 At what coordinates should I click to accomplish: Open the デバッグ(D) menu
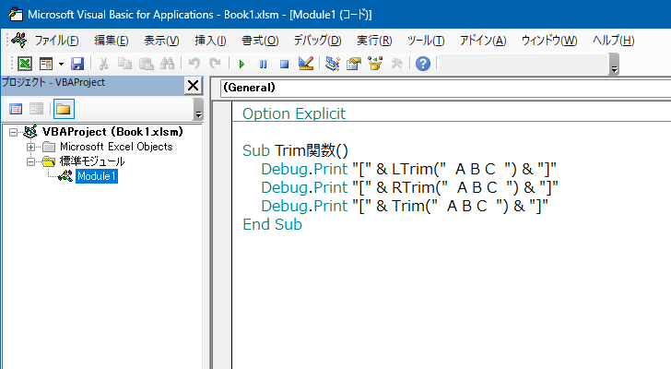317,41
